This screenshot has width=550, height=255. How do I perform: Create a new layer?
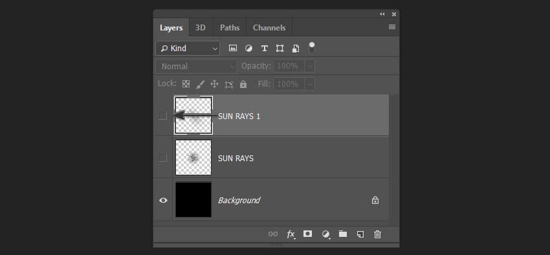point(360,234)
